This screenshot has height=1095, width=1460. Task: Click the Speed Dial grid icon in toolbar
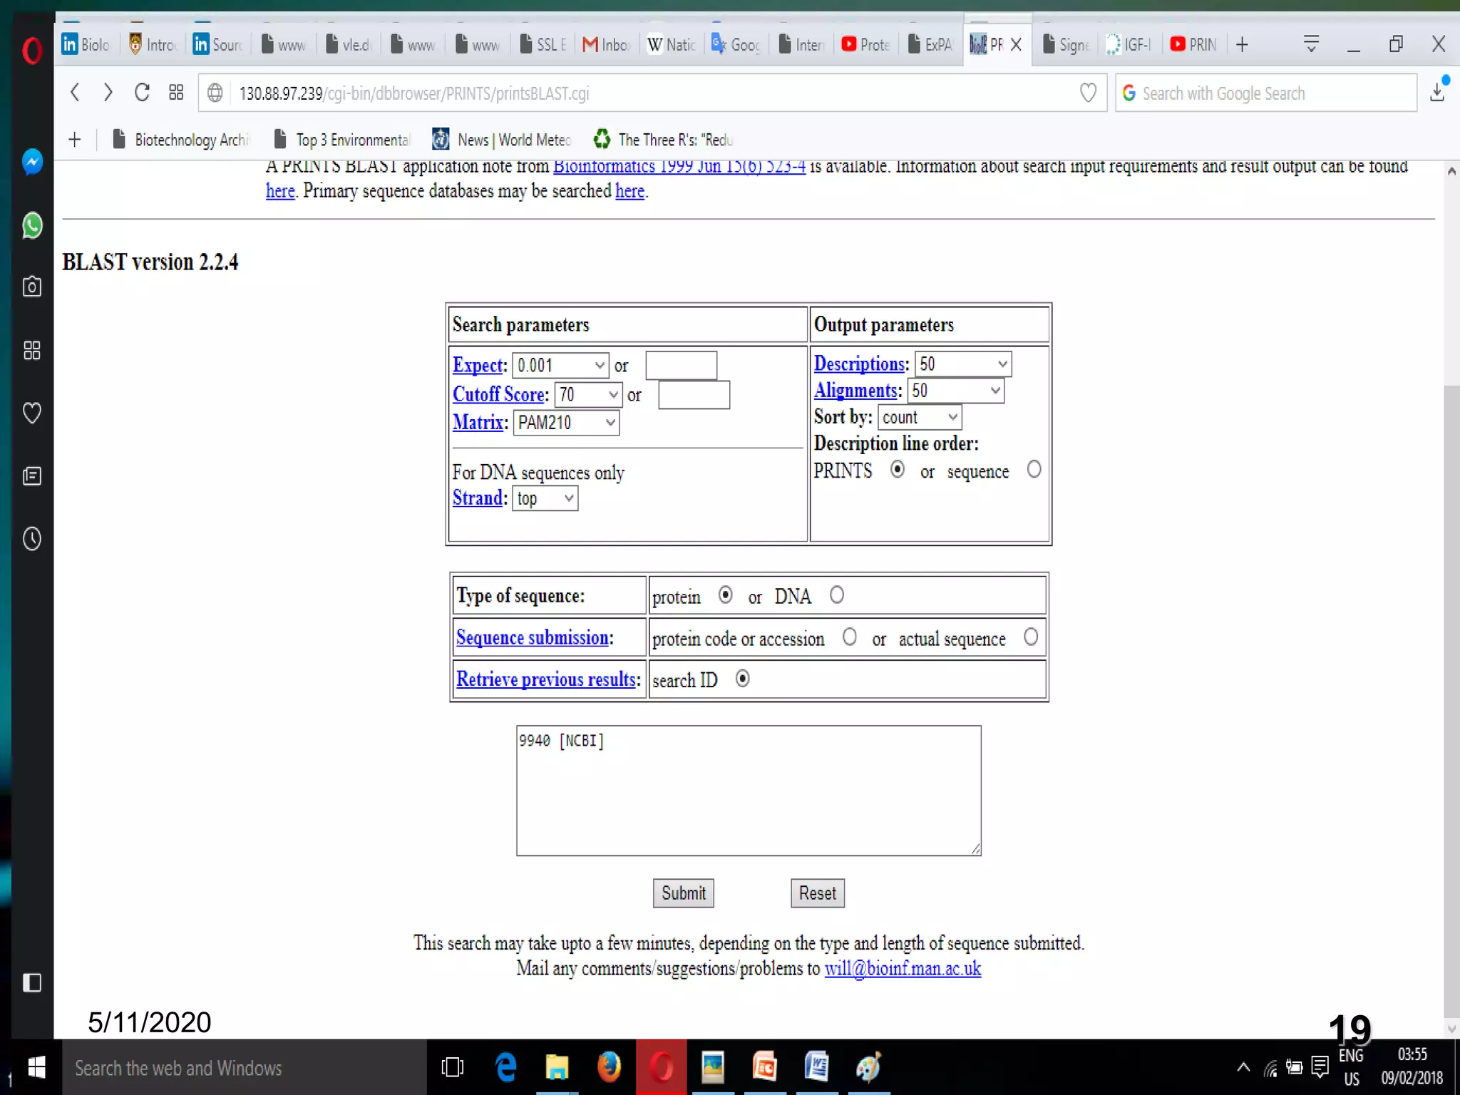[x=176, y=93]
